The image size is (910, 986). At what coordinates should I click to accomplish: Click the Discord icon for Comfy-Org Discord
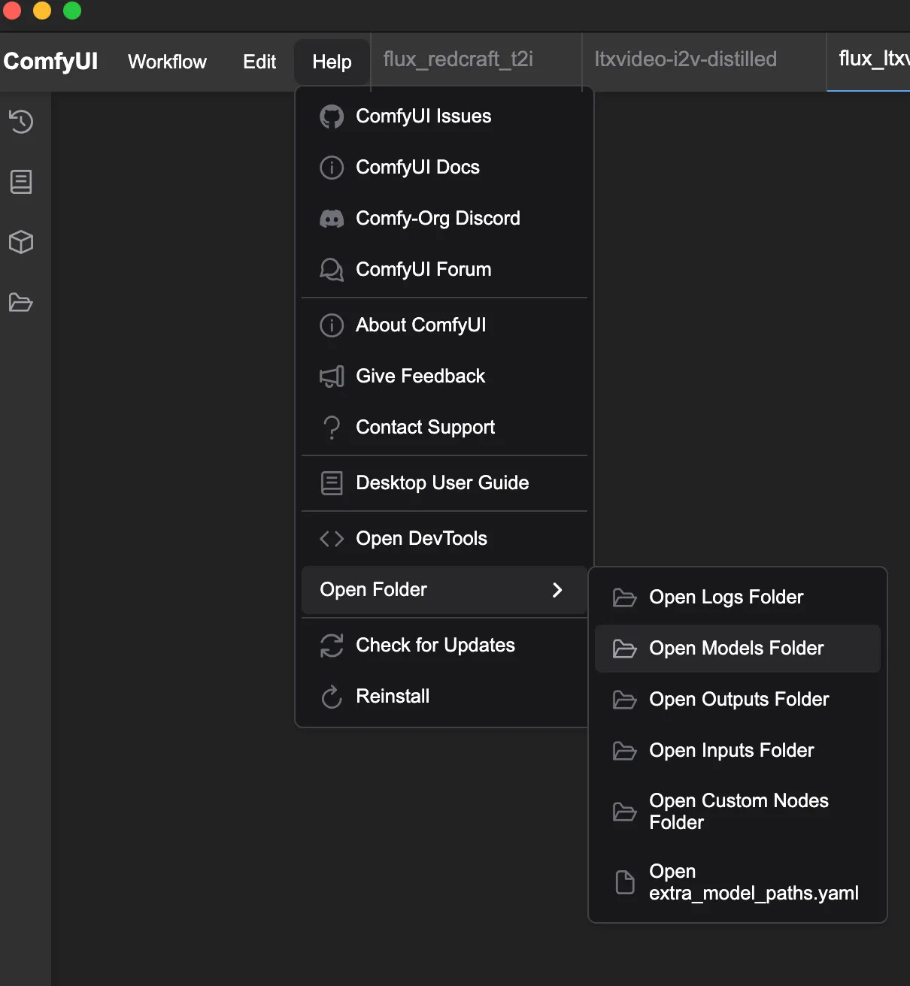332,219
